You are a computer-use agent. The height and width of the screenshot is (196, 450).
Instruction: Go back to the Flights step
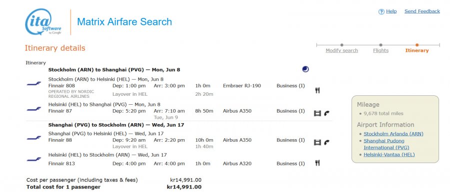[x=381, y=51]
